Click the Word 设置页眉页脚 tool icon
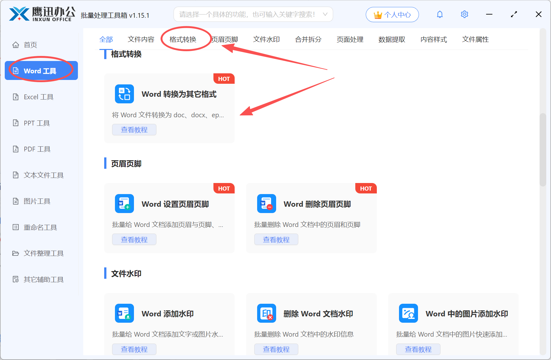Image resolution: width=551 pixels, height=360 pixels. [124, 204]
